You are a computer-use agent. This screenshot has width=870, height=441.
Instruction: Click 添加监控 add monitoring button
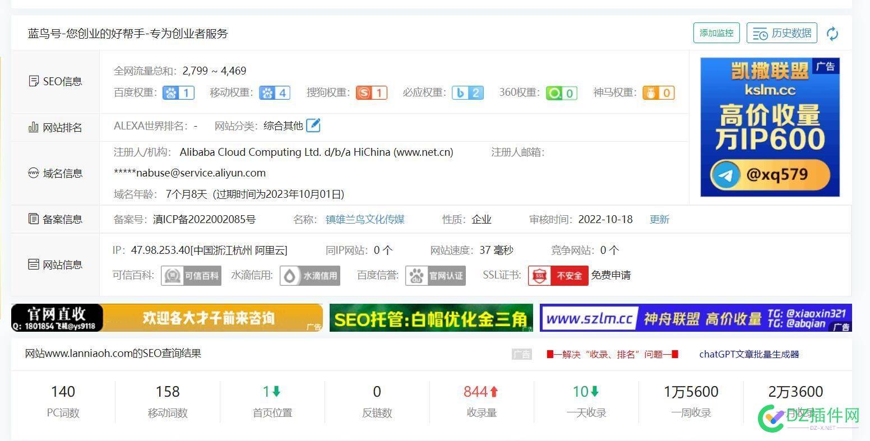(716, 33)
